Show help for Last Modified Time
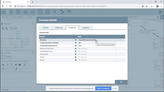 click(76, 51)
